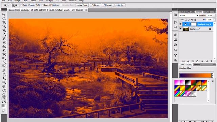217x122 pixels.
Task: Open gradient presets flyout menu arrow
Action: (213, 81)
